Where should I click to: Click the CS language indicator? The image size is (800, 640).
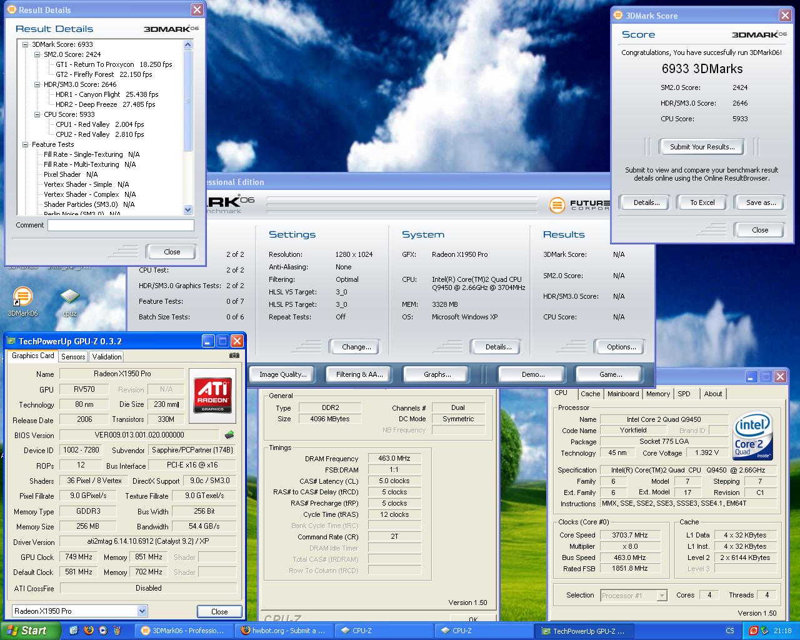click(730, 631)
